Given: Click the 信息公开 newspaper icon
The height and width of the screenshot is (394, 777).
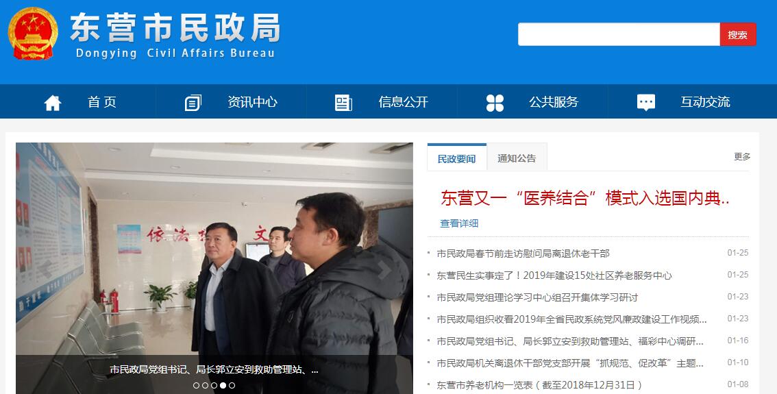Looking at the screenshot, I should pos(343,103).
